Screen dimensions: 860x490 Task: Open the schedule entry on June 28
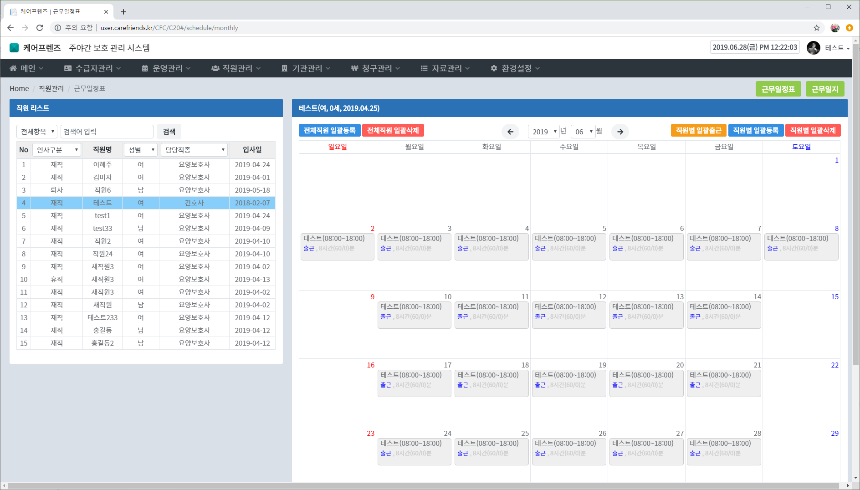[x=724, y=451]
